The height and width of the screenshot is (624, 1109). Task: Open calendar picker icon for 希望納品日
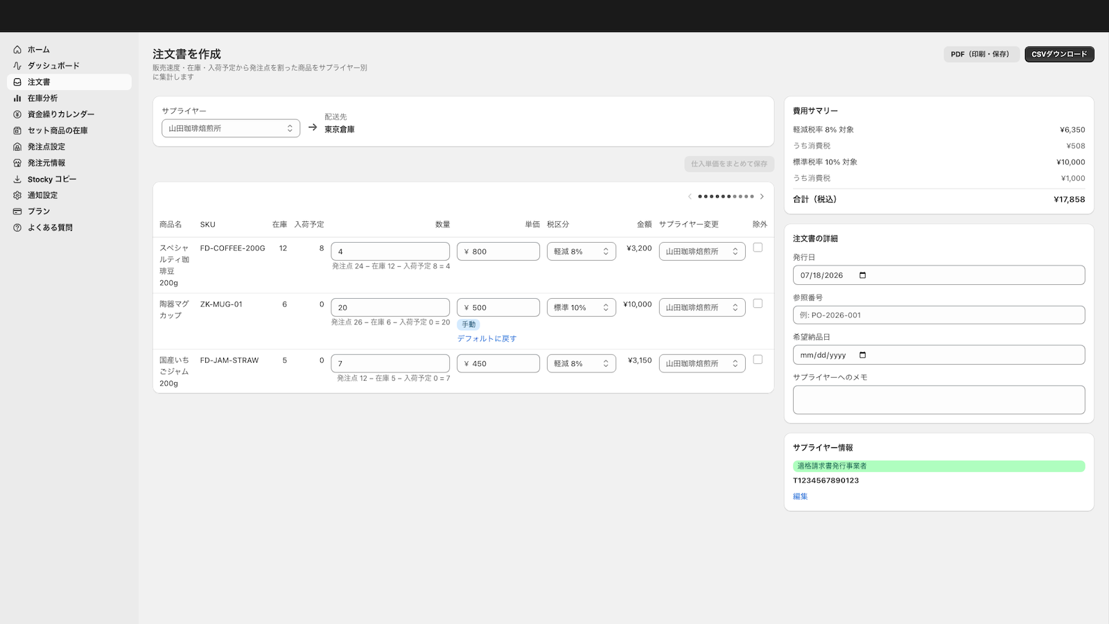pyautogui.click(x=863, y=355)
